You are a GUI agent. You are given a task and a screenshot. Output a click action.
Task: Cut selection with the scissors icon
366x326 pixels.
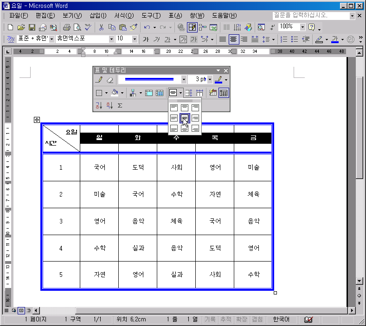click(x=101, y=27)
